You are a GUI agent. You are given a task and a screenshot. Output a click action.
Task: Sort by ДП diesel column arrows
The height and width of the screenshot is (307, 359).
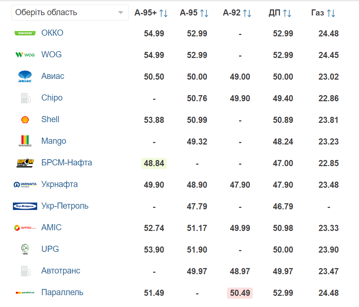(287, 13)
